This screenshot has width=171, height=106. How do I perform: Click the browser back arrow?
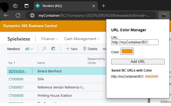pyautogui.click(x=6, y=15)
